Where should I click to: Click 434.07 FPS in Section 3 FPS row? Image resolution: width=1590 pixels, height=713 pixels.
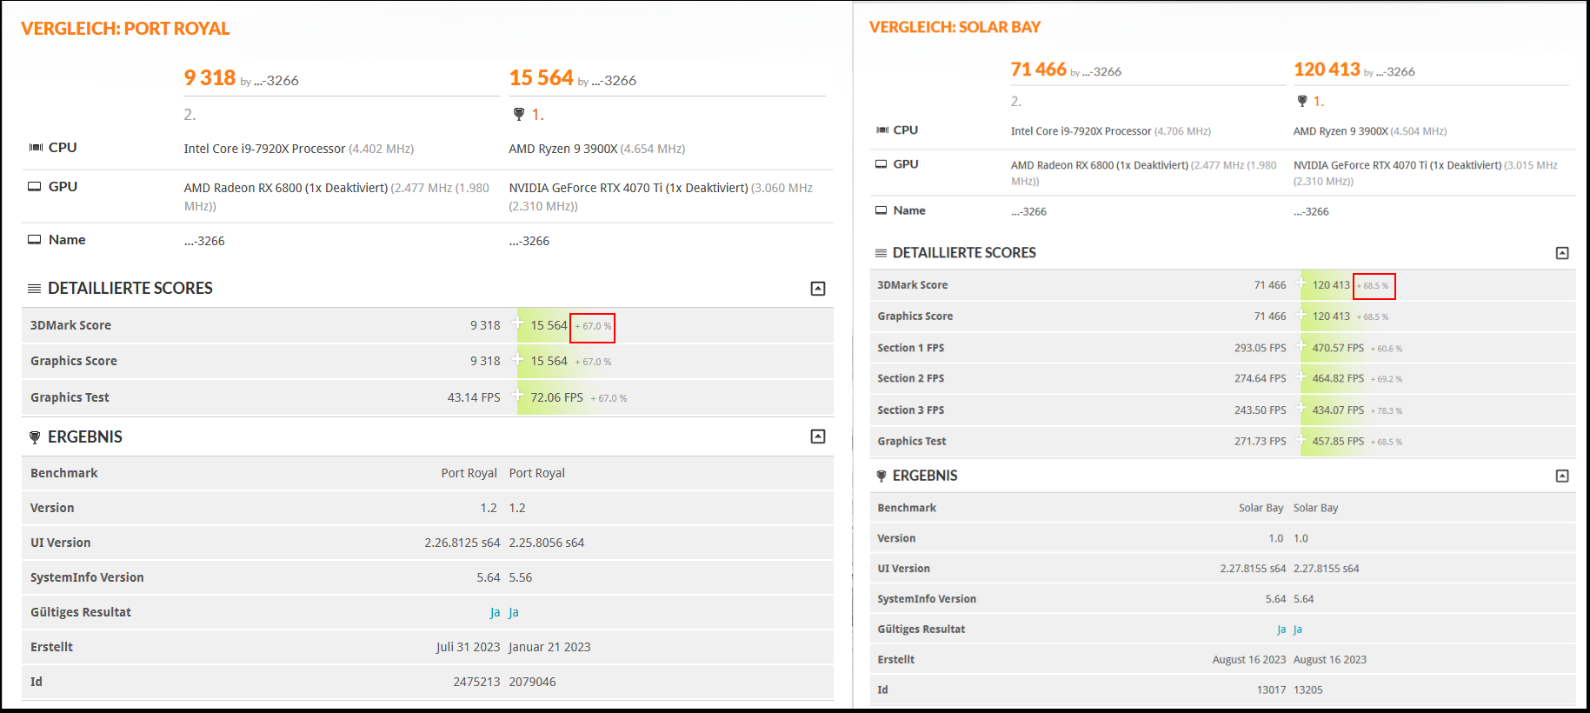[x=1338, y=410]
